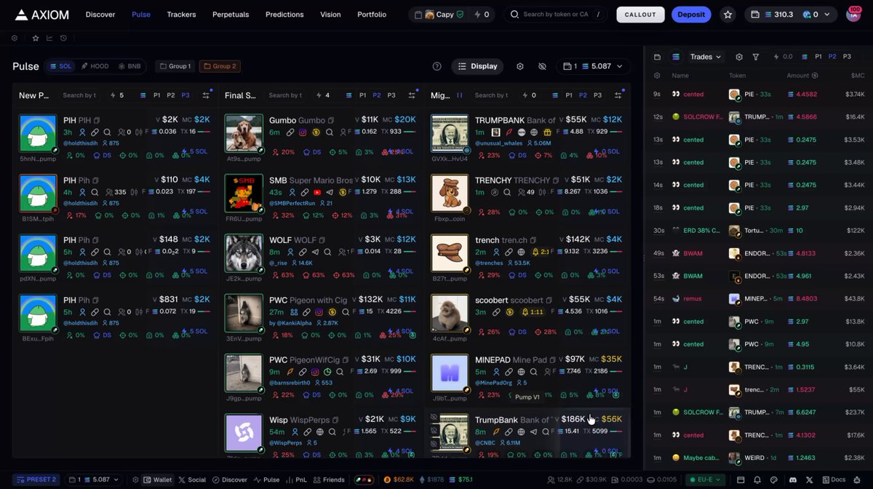
Task: Click history clock icon in sub-toolbar
Action: point(63,38)
